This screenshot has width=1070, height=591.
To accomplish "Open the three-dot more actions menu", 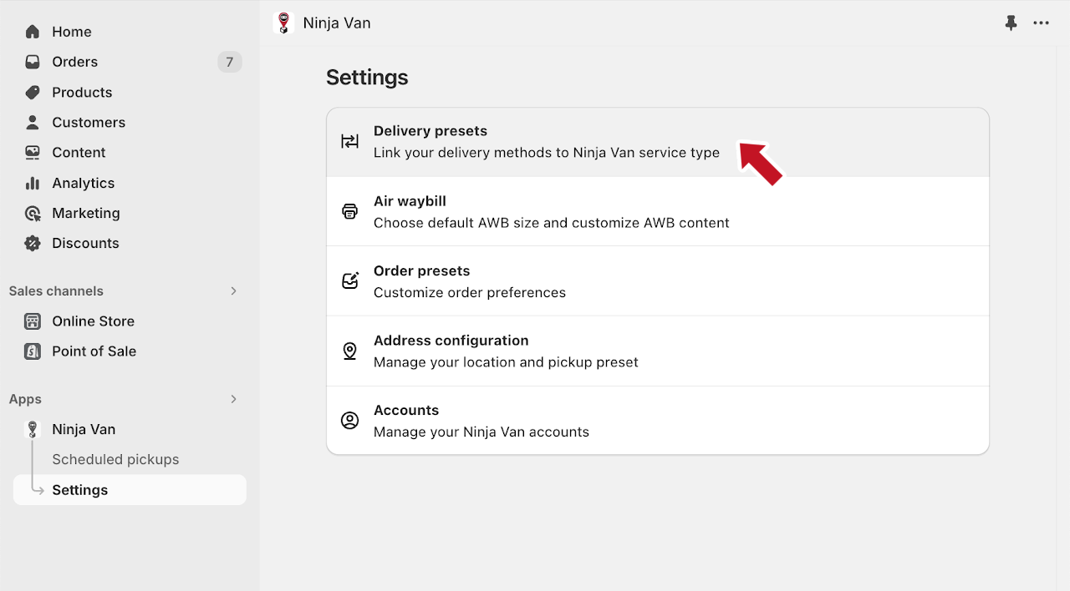I will [x=1041, y=23].
